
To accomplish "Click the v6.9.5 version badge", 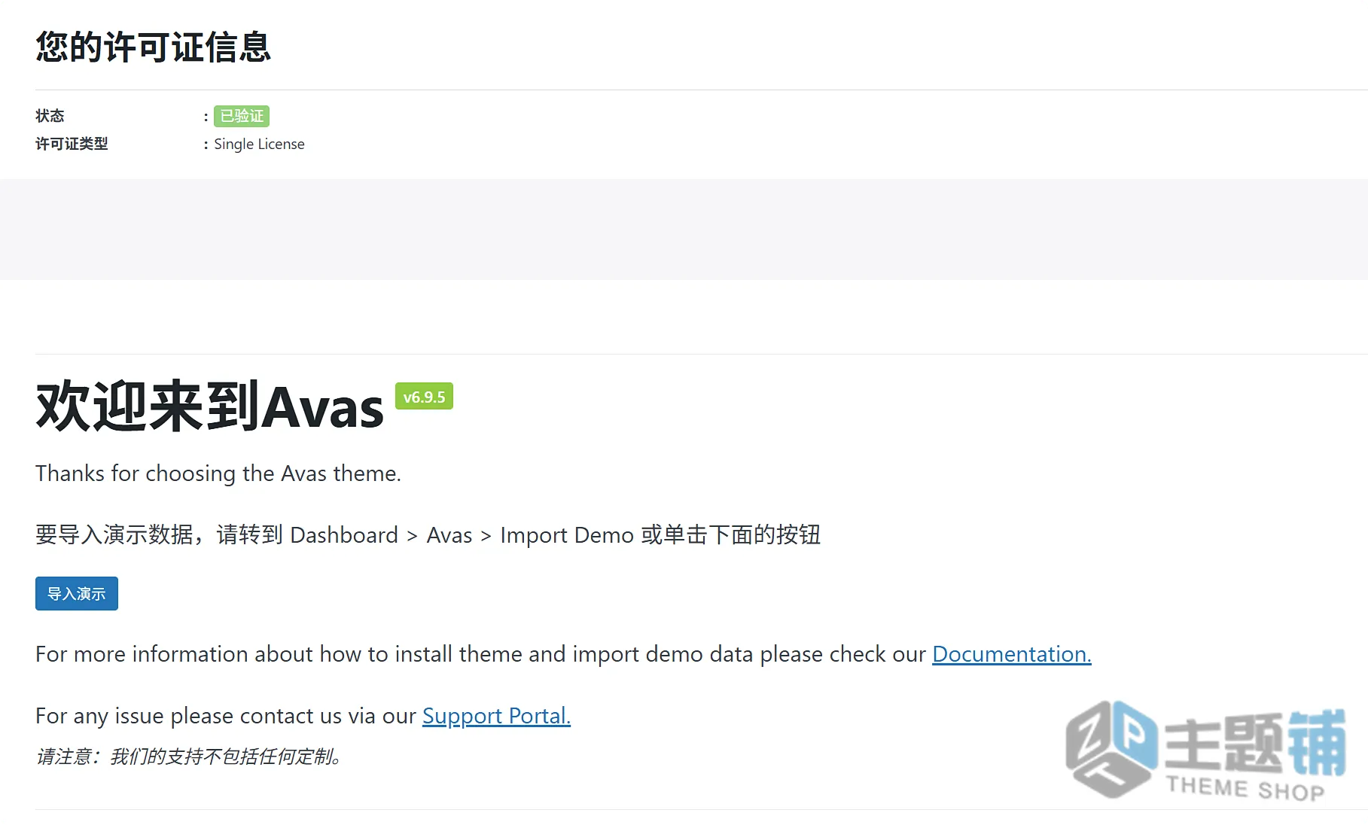I will tap(424, 397).
